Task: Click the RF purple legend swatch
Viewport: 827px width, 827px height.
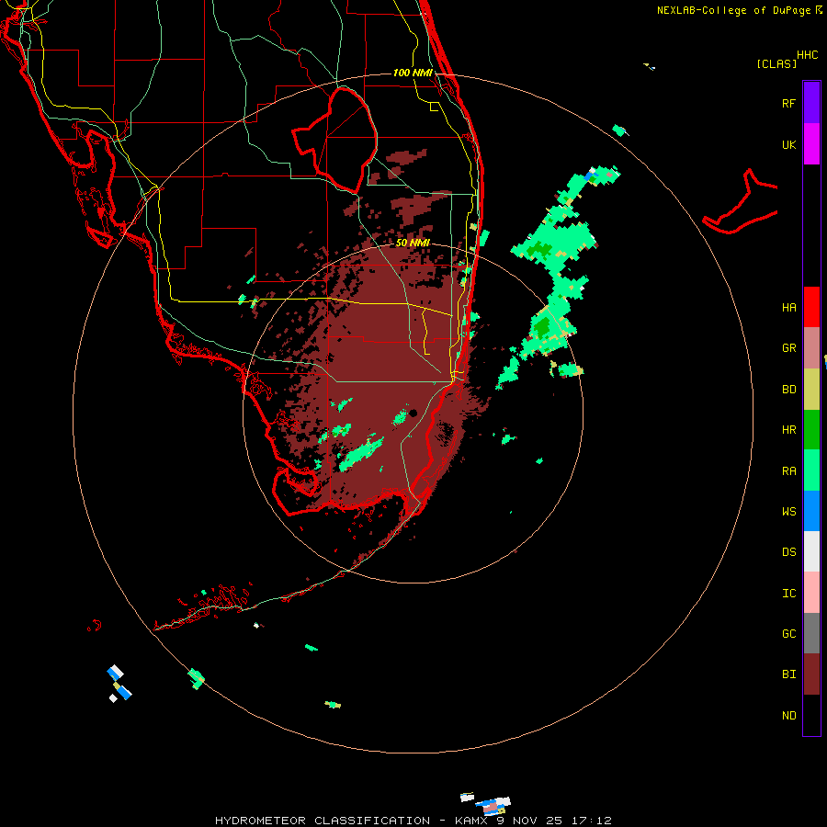Action: [811, 102]
